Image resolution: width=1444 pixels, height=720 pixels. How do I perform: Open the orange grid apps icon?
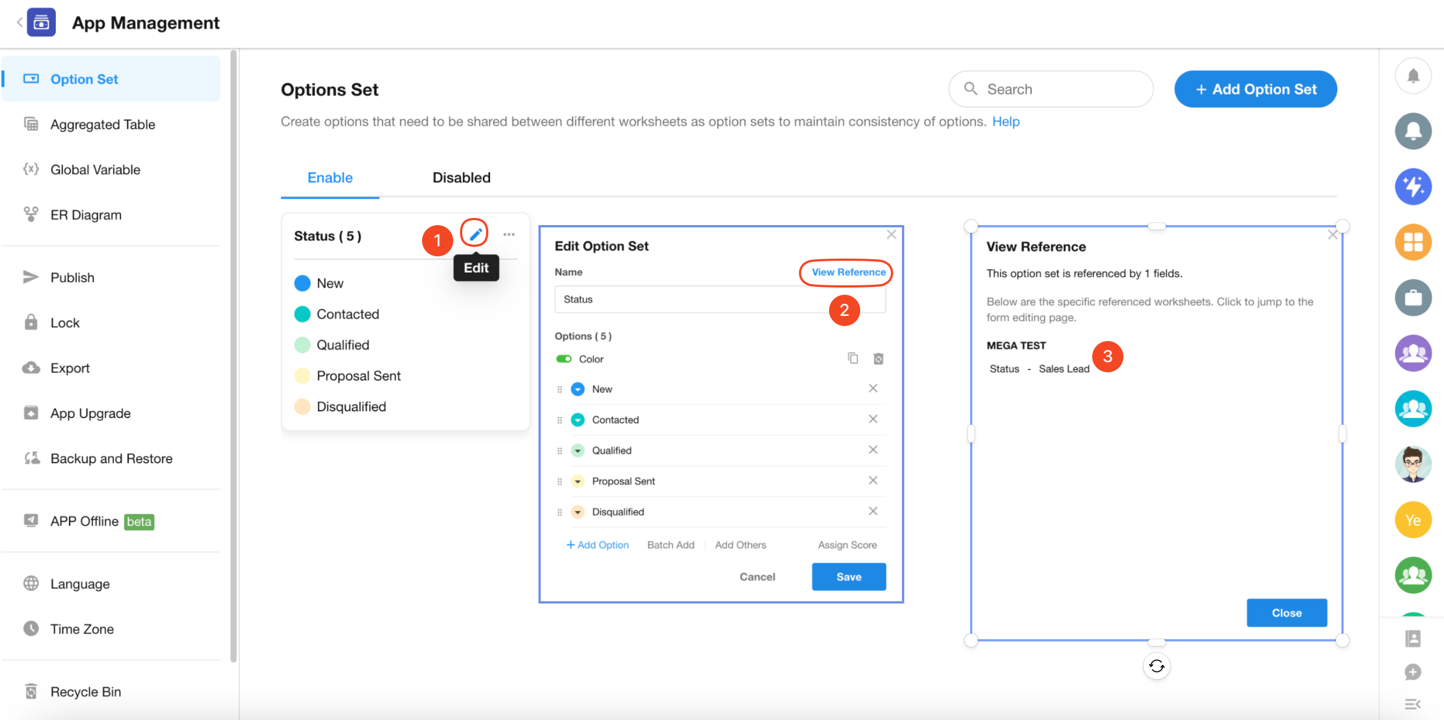[x=1413, y=242]
